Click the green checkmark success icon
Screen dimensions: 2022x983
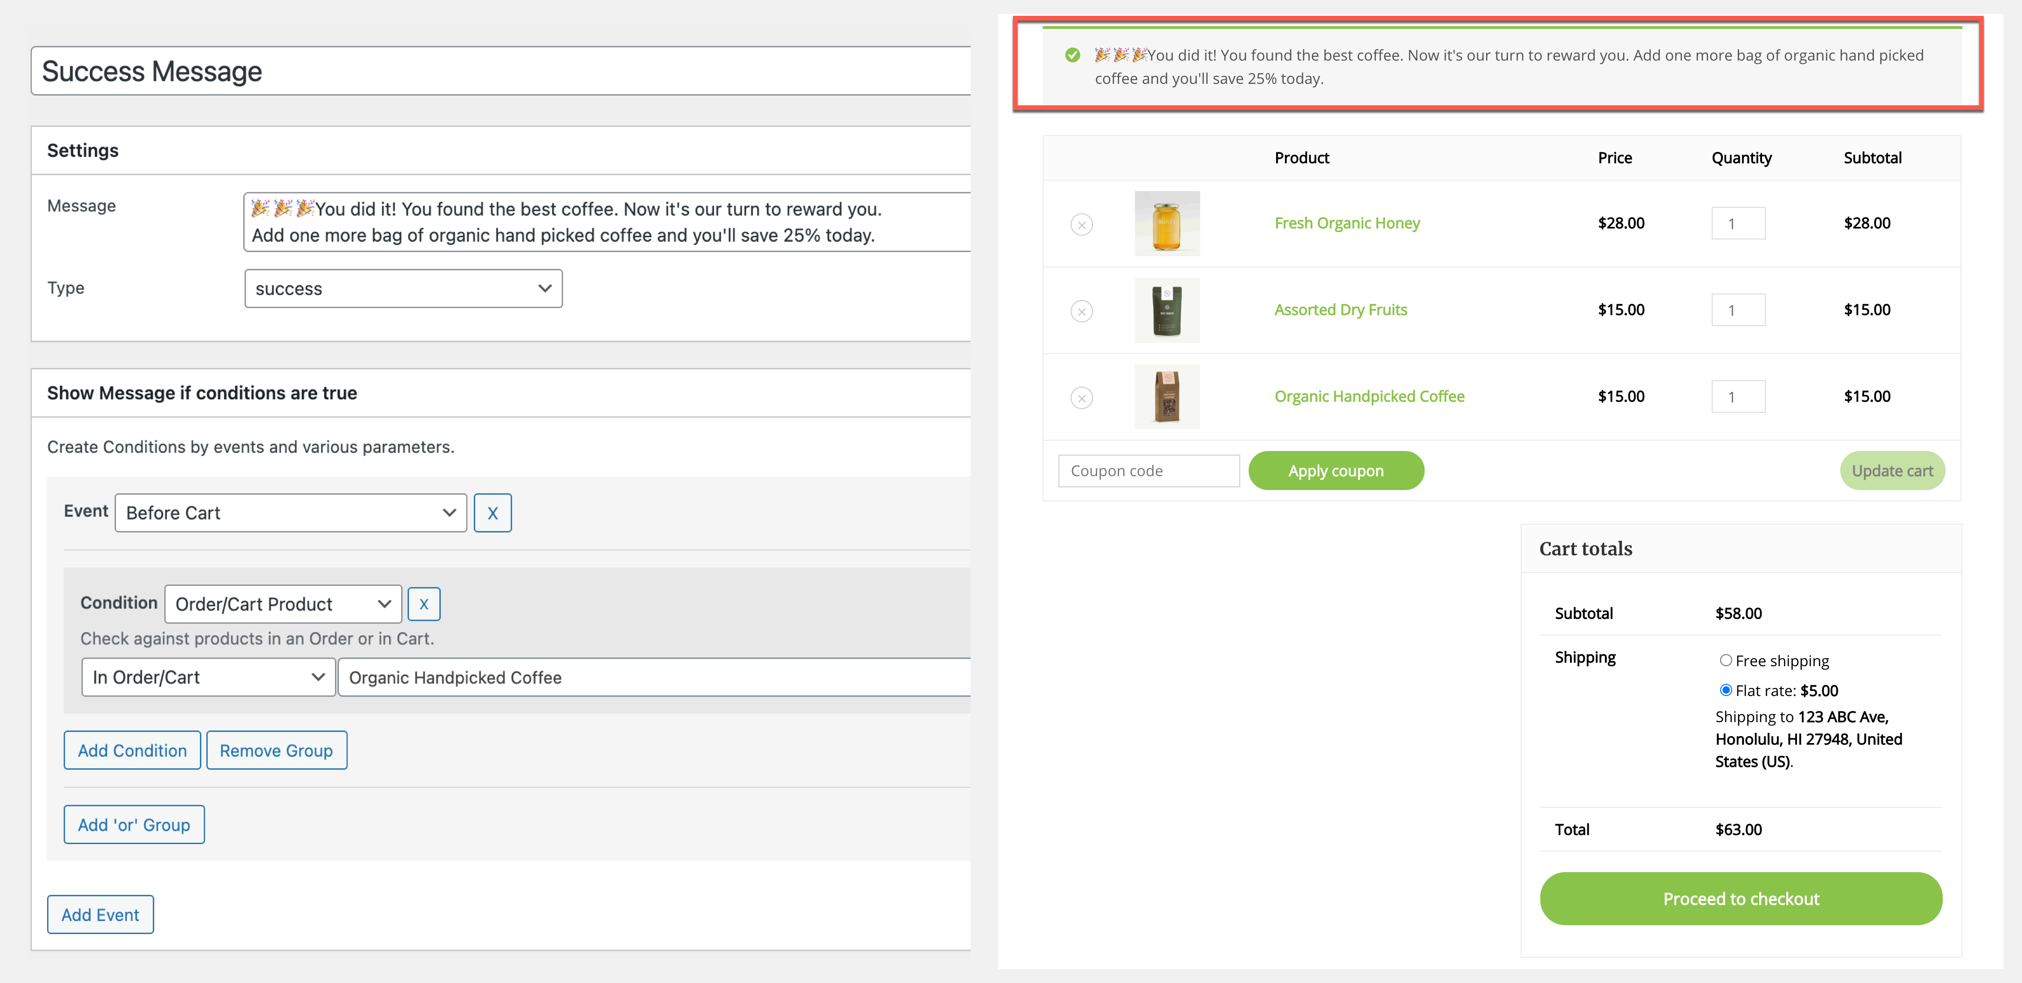click(1072, 55)
